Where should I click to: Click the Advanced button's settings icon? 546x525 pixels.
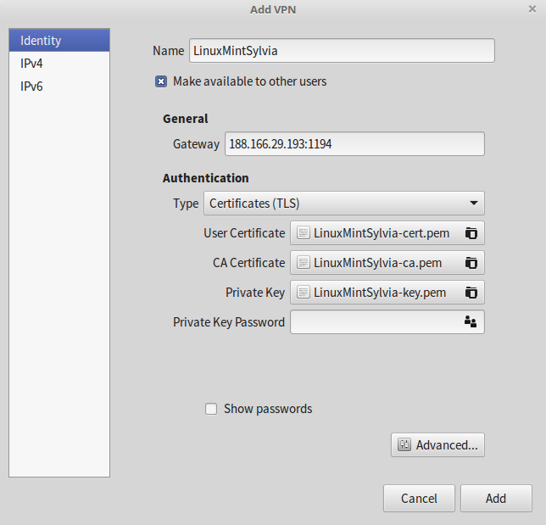tap(404, 445)
